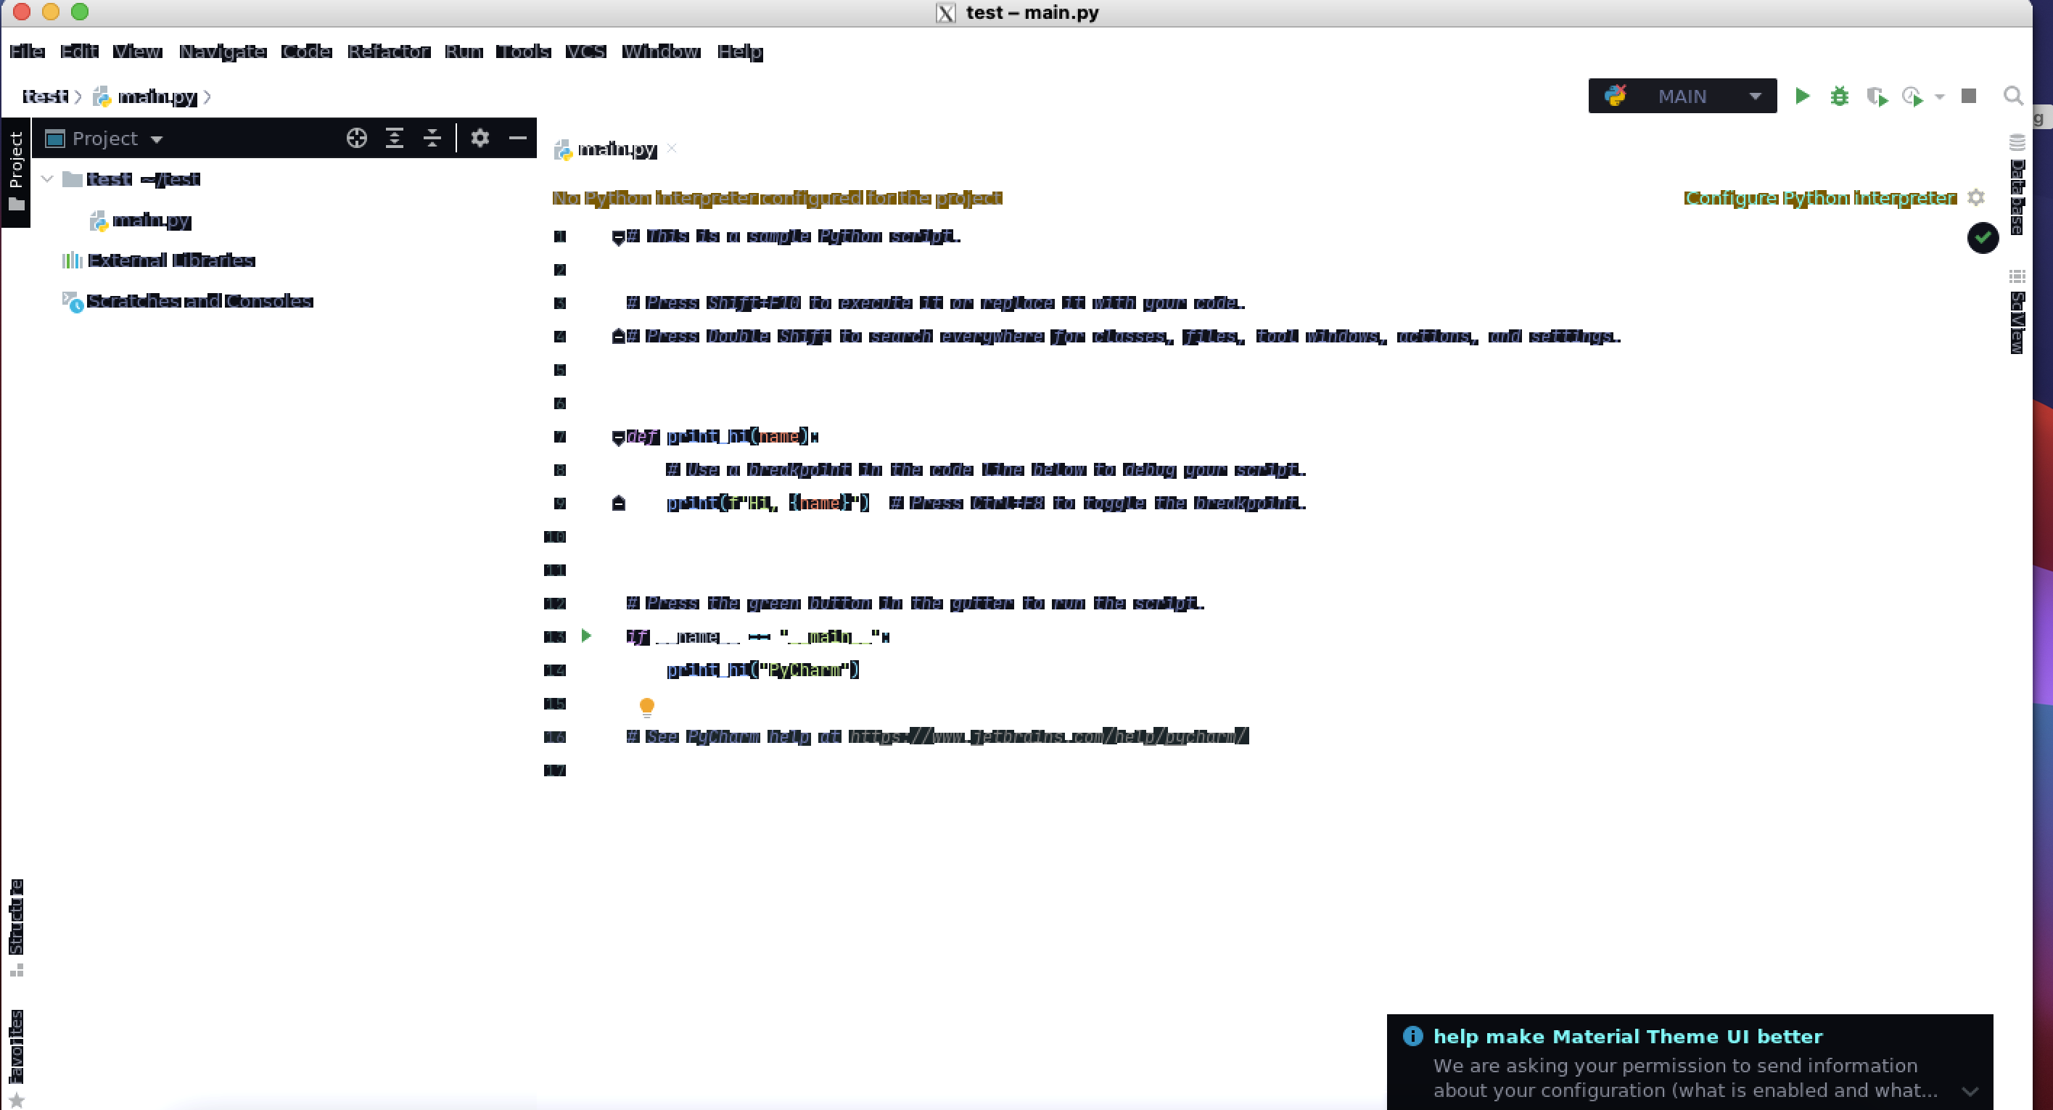The image size is (2053, 1110).
Task: Collapse the test project folder
Action: 47,178
